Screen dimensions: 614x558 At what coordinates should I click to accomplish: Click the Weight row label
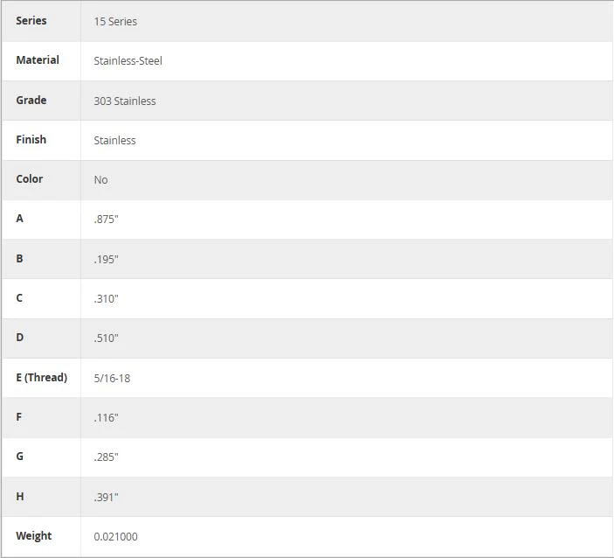tap(34, 536)
